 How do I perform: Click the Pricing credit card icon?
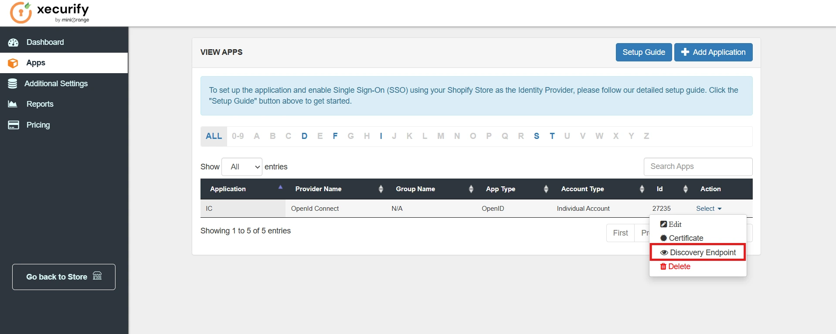tap(14, 125)
